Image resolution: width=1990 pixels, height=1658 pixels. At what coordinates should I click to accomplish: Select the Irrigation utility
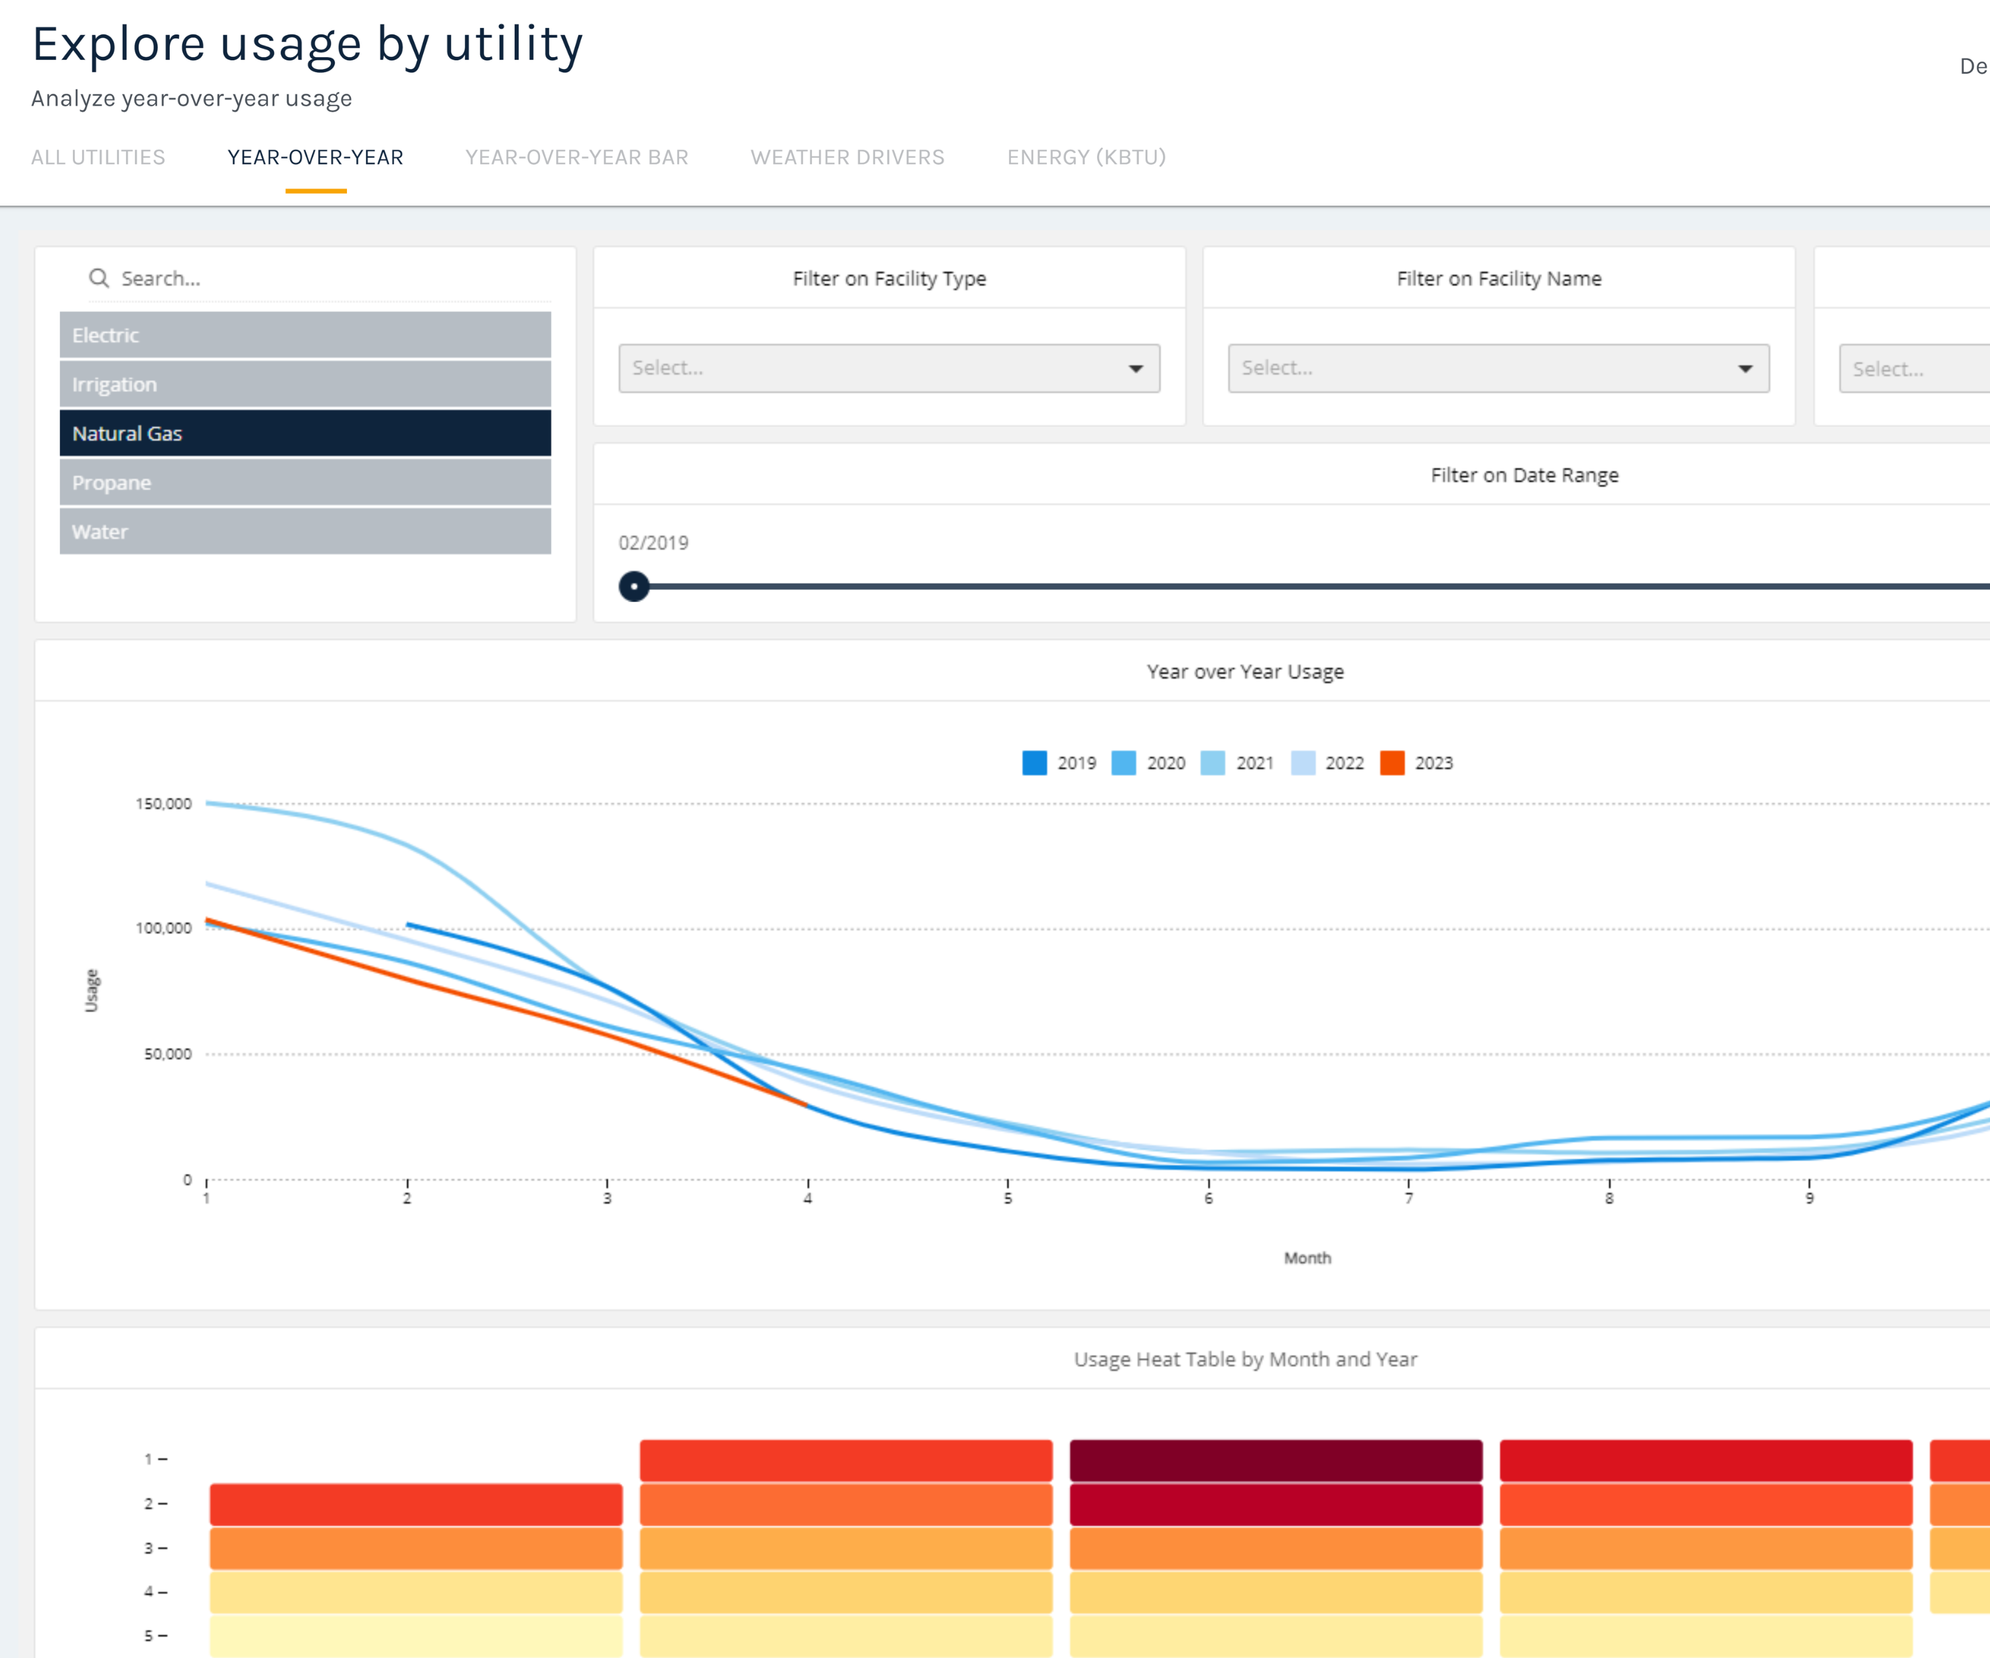(305, 384)
